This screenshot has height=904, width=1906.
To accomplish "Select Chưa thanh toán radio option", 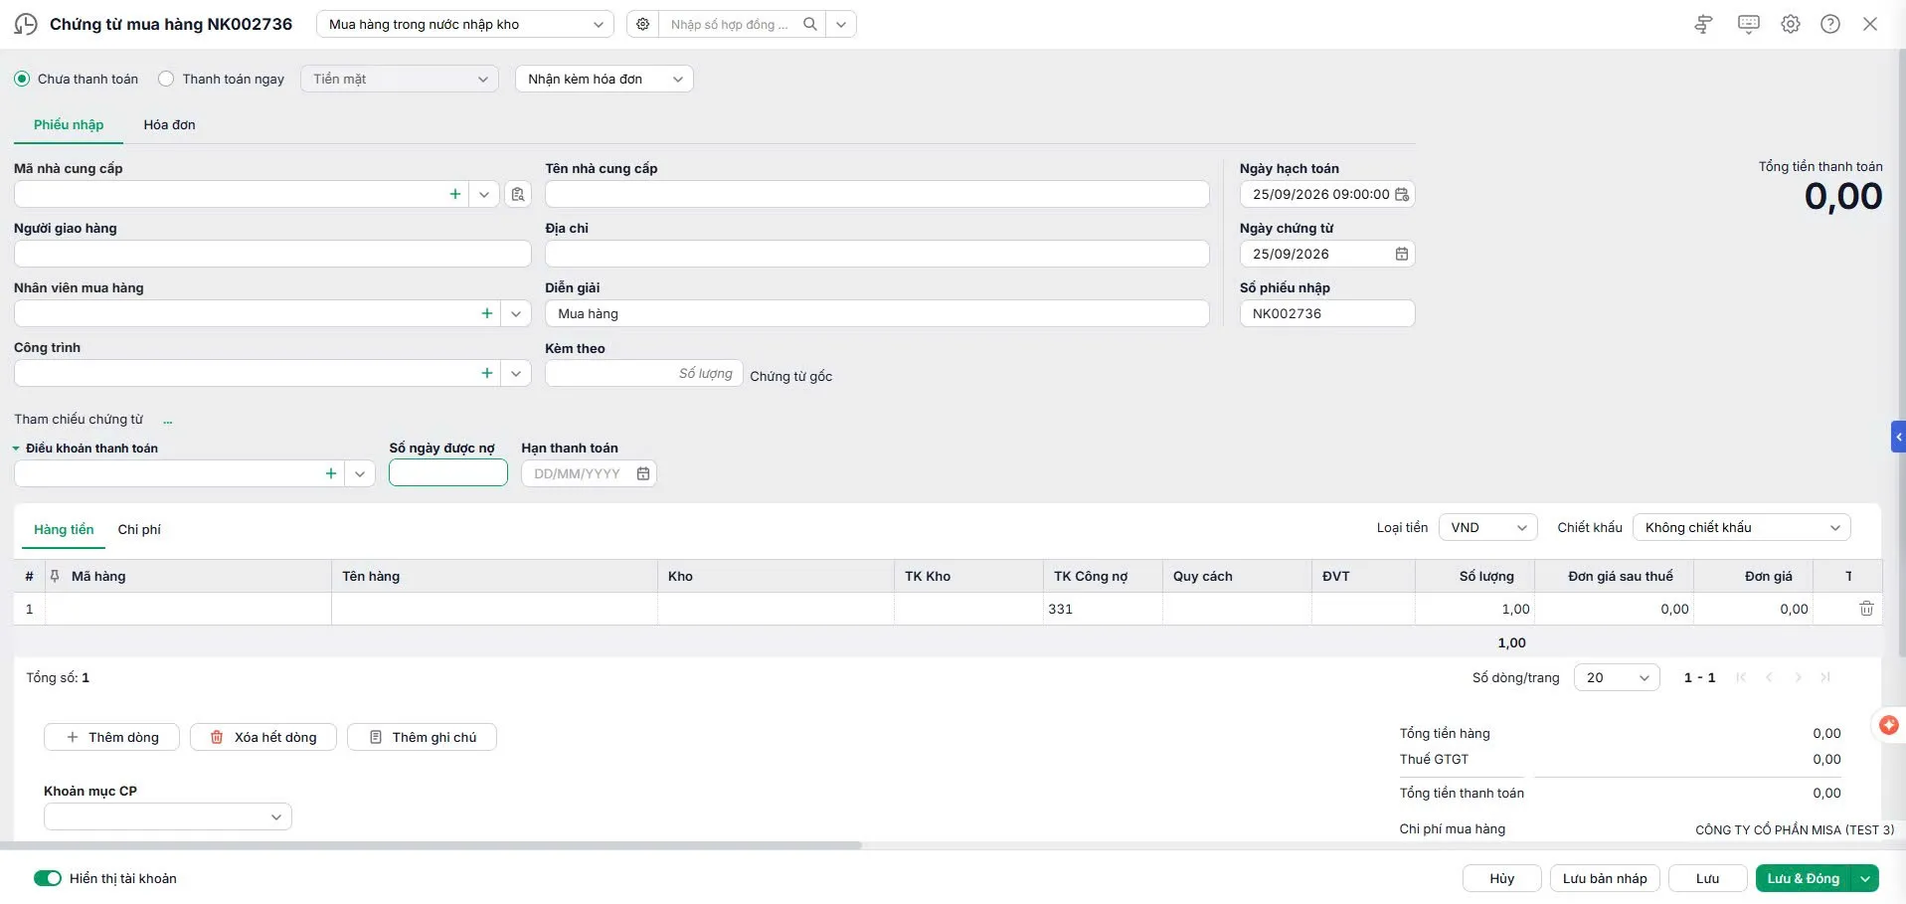I will (22, 79).
